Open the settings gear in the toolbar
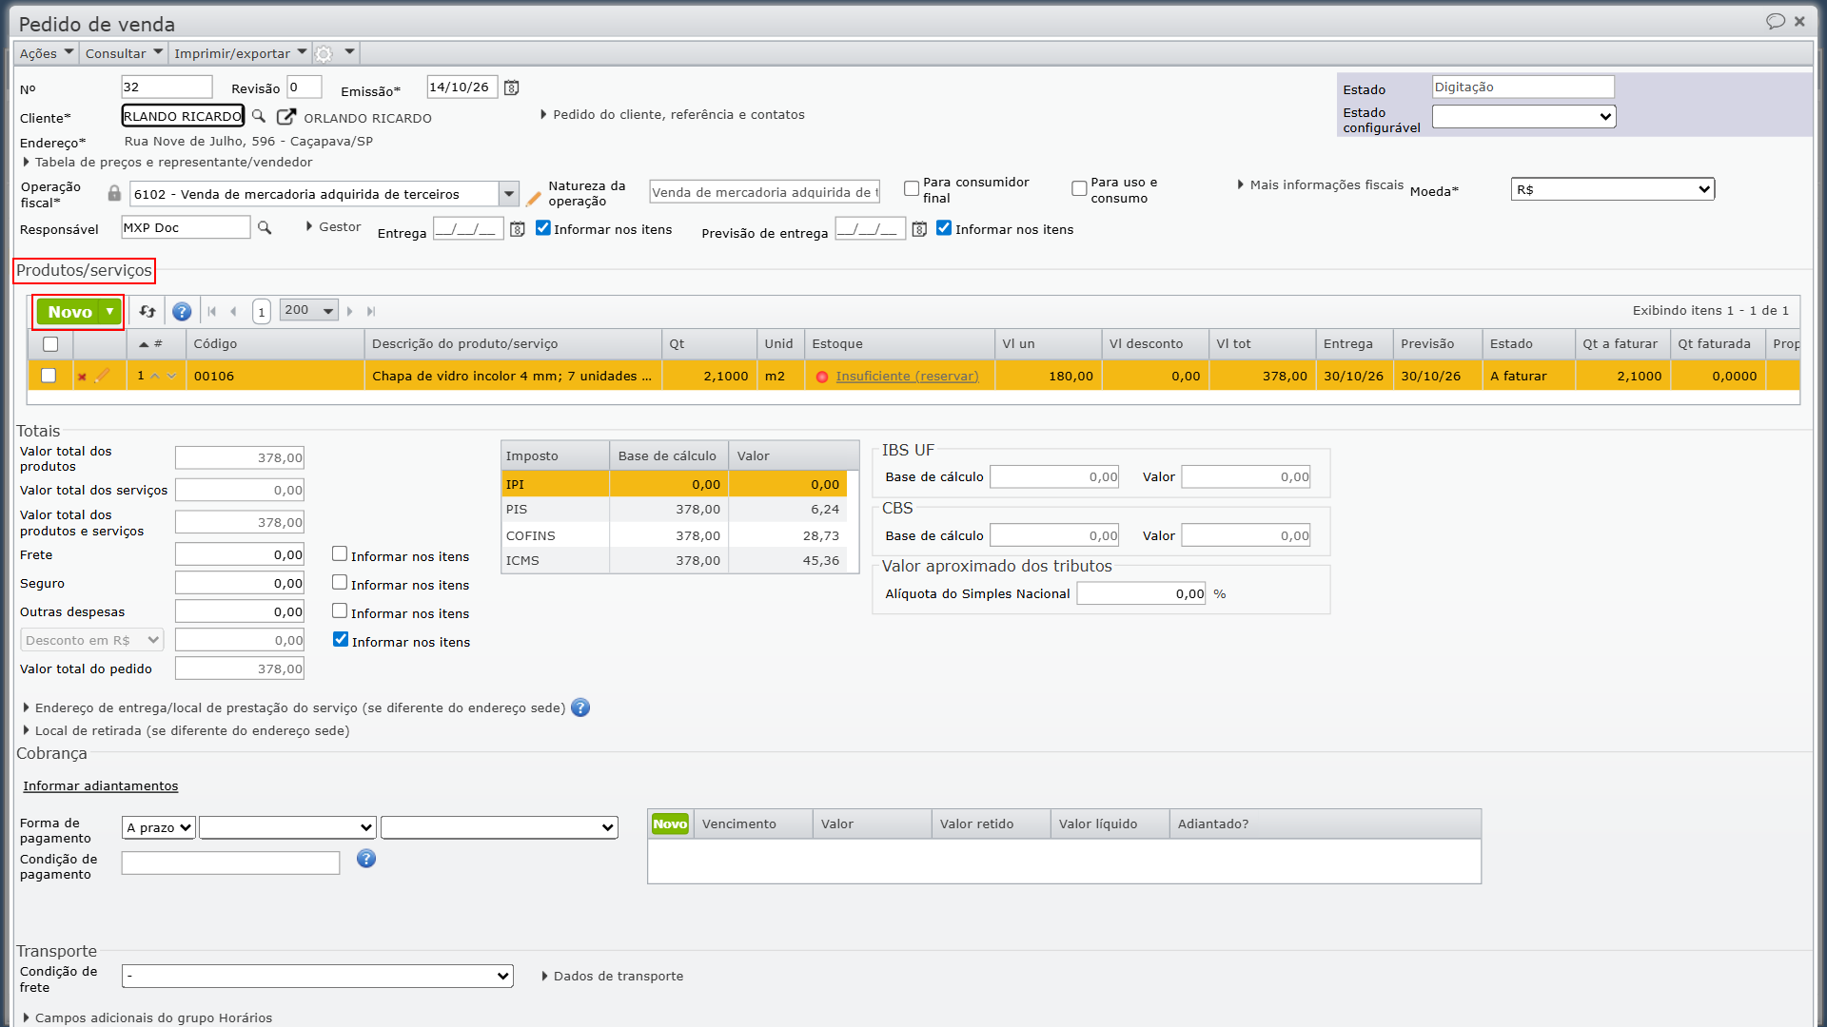 pyautogui.click(x=324, y=53)
